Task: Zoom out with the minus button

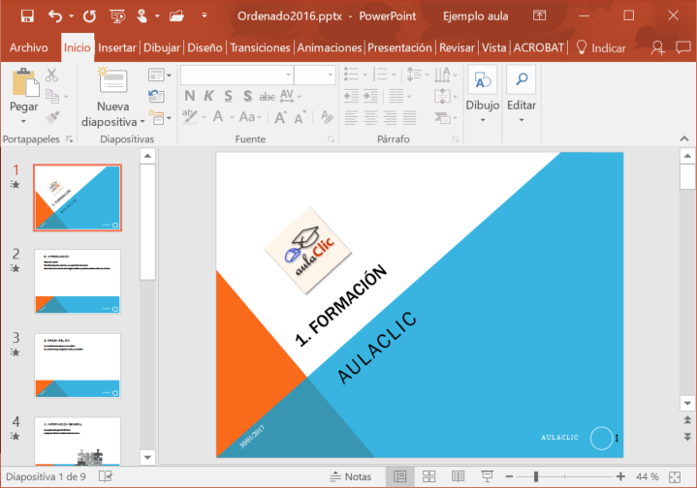Action: coord(509,476)
